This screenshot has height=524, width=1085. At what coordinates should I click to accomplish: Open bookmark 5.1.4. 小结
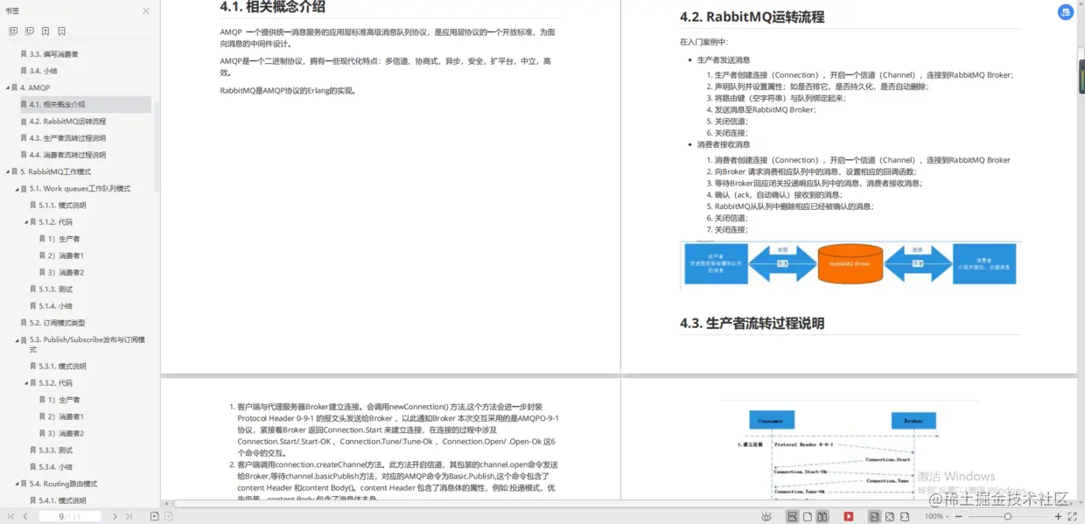56,306
